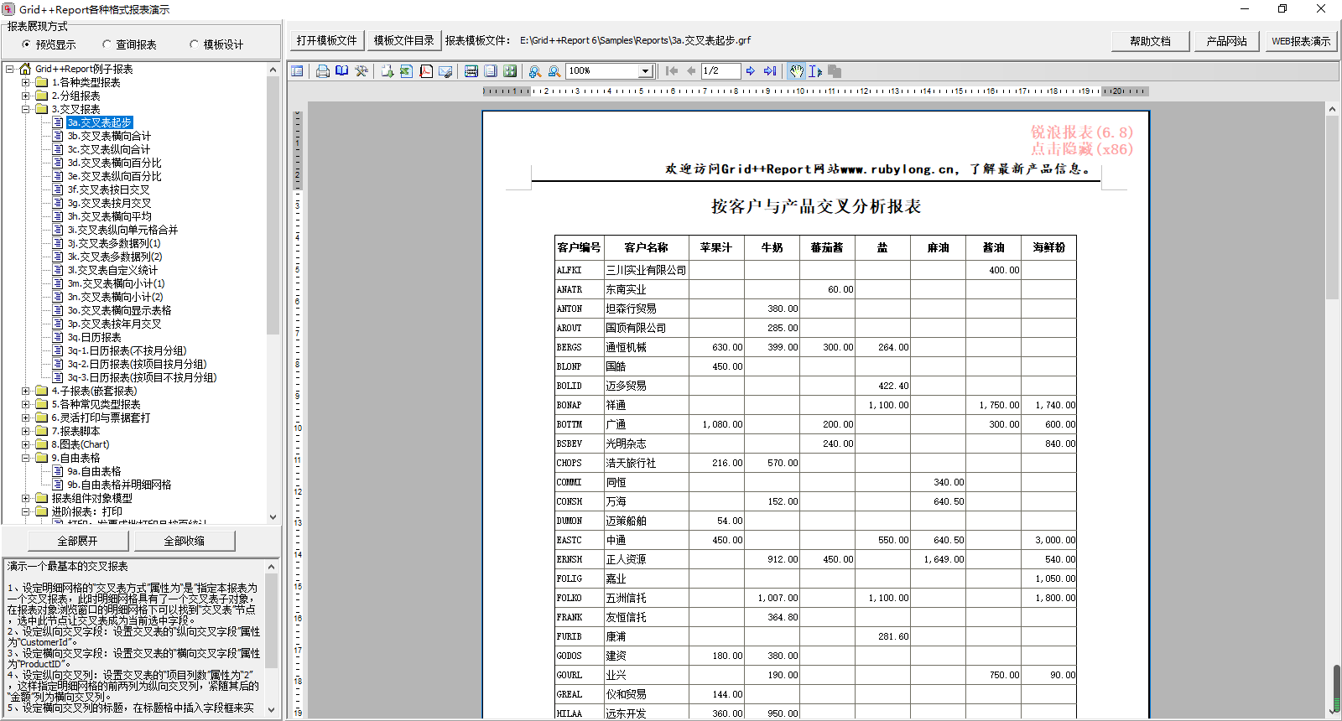Click the page setup tools icon

362,71
